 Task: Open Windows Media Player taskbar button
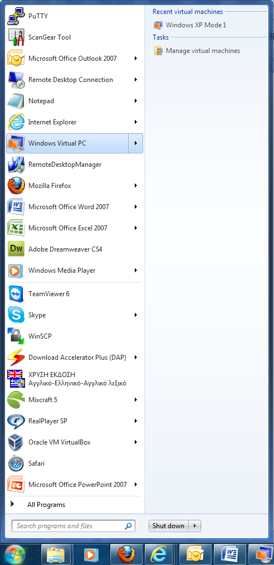90,555
